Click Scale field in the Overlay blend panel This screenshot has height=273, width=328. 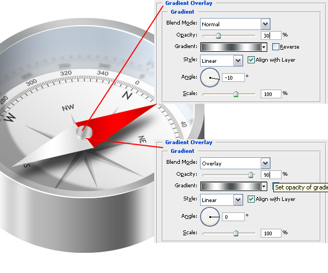tap(271, 233)
